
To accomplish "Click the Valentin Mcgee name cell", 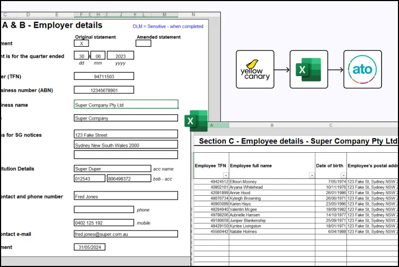I will (x=272, y=209).
